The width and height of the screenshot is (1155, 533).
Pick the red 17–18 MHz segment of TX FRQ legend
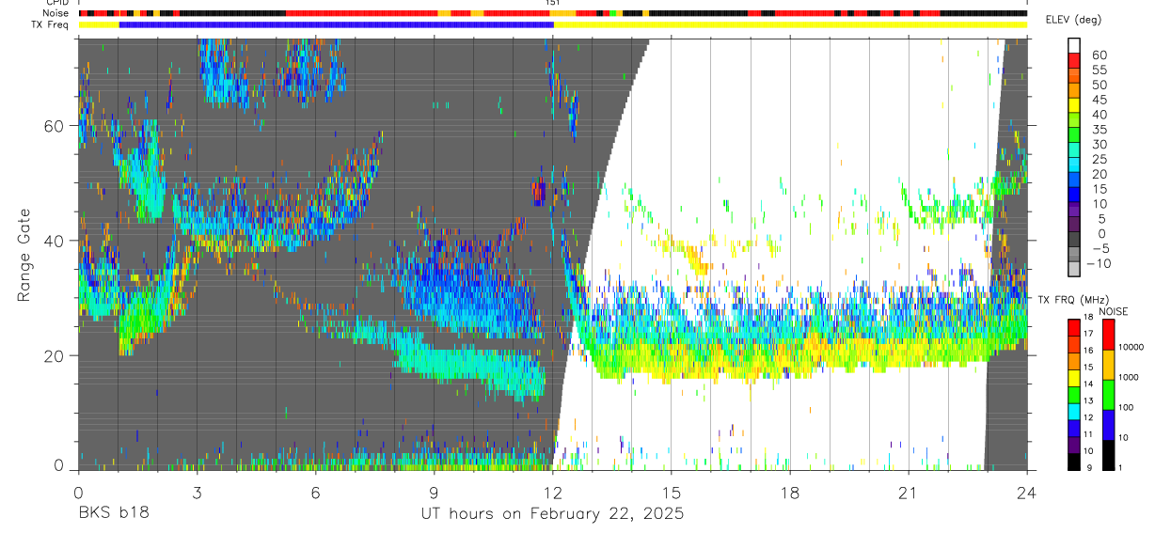(x=1074, y=328)
